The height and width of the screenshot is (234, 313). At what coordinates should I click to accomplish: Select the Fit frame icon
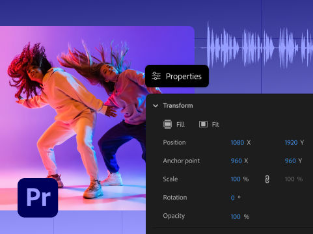(203, 124)
